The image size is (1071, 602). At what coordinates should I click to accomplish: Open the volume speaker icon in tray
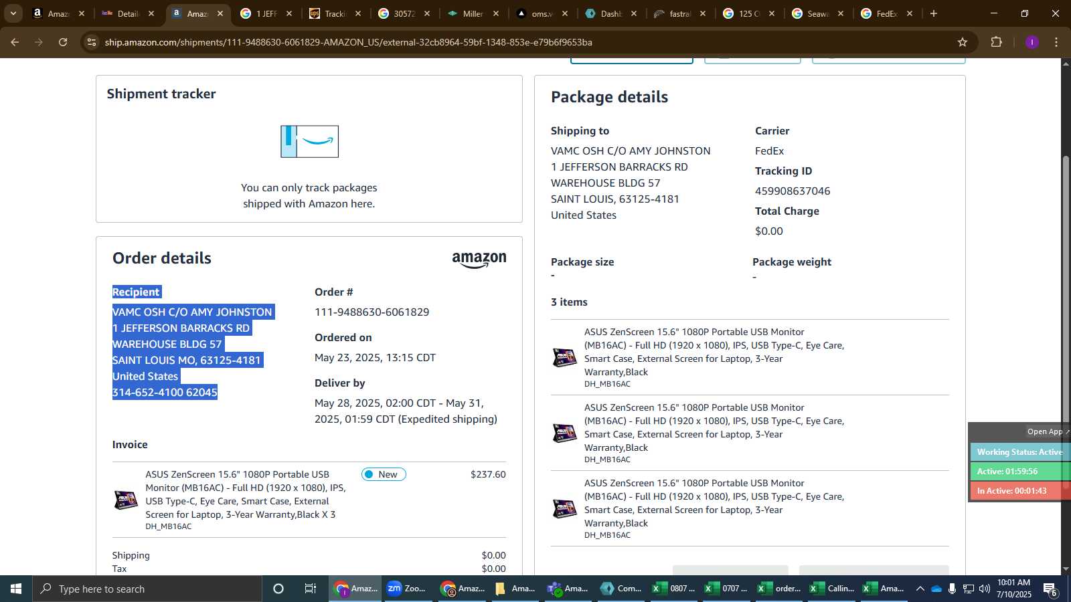point(984,589)
